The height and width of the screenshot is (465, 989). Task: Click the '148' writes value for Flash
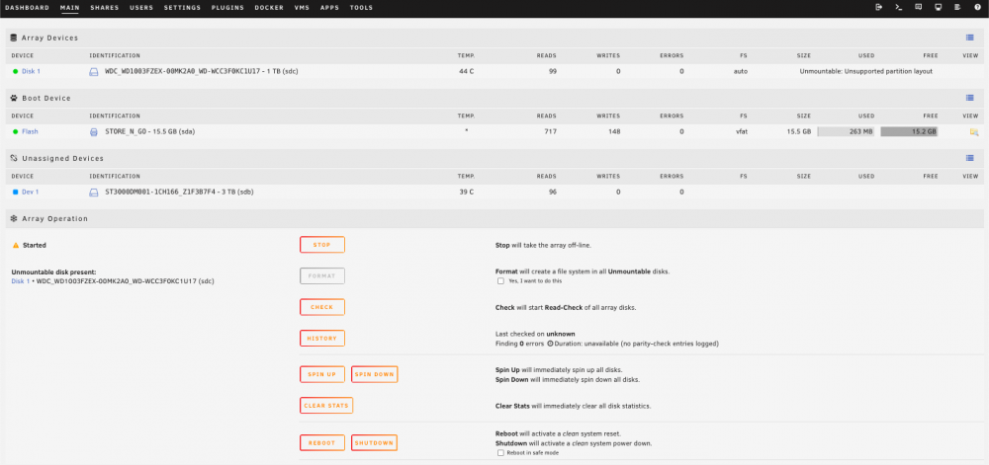pos(614,132)
